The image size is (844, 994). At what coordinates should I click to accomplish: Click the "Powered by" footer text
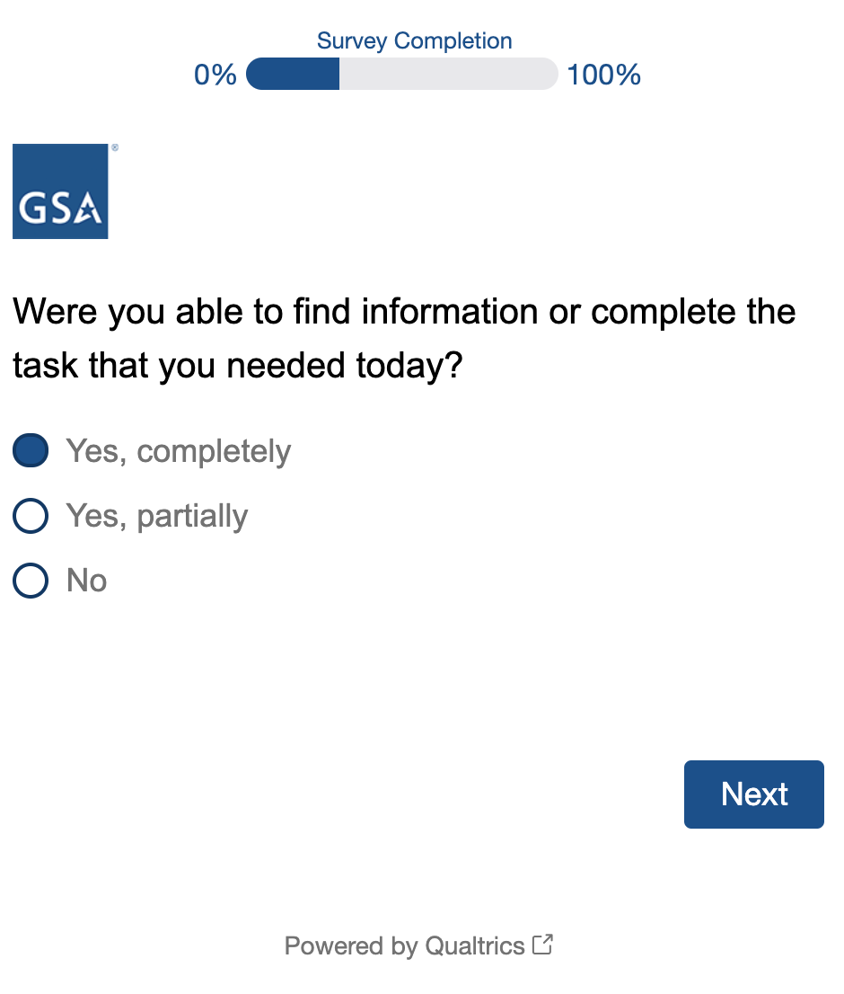tap(351, 945)
